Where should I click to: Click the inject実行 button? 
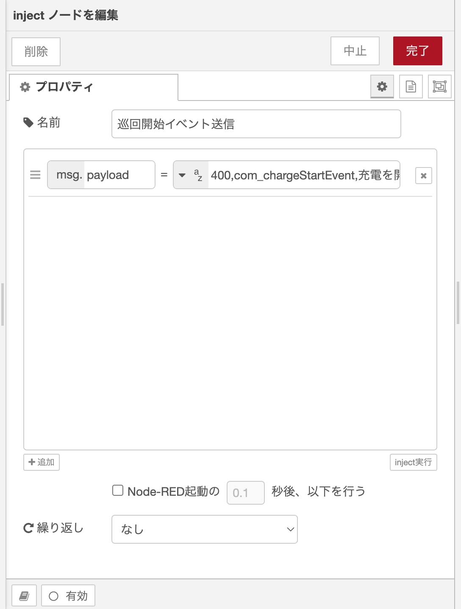413,462
